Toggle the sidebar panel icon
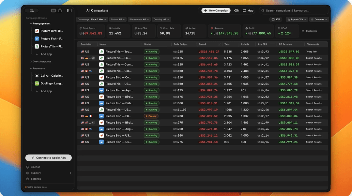 (69, 10)
